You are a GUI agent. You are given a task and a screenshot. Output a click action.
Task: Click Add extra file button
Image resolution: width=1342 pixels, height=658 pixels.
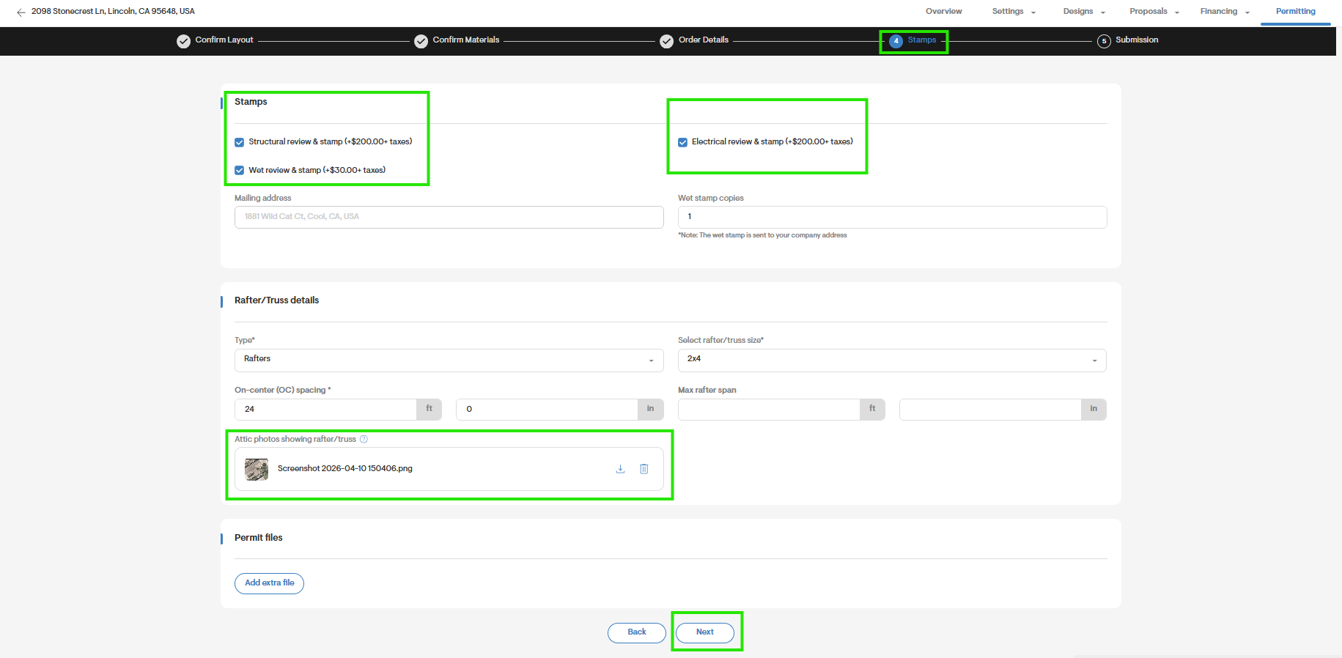(269, 583)
